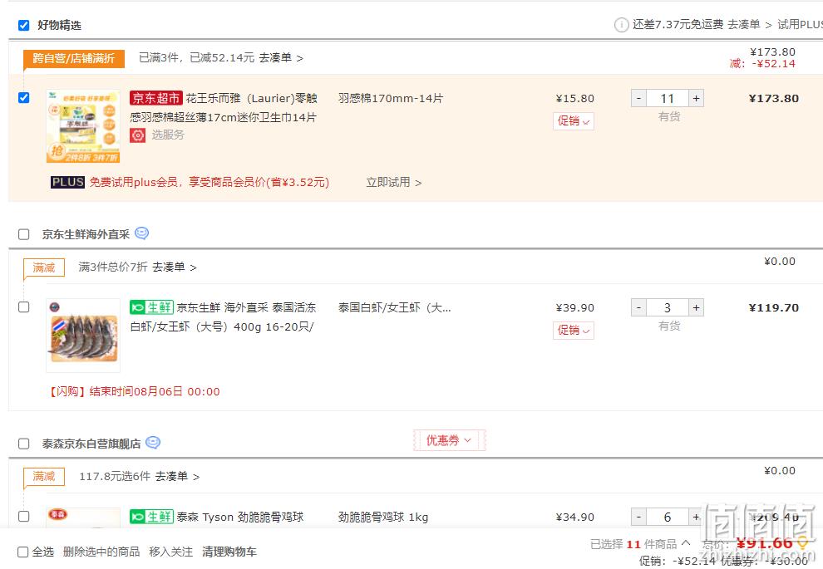Viewport: 823px width, 569px height.
Task: Click 删除选中的商品 to delete selected items
Action: point(101,552)
